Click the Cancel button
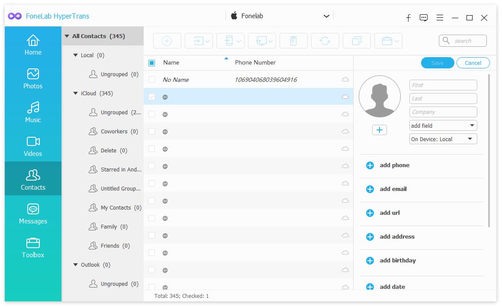 [473, 63]
